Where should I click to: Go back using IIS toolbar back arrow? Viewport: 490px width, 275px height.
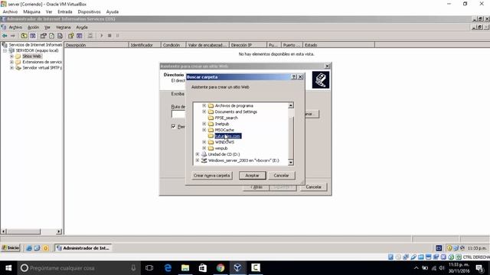[5, 36]
